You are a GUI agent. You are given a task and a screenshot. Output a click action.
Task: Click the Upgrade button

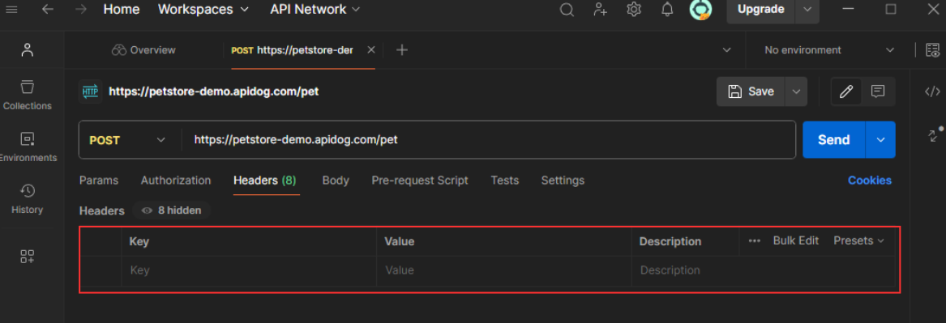point(761,10)
